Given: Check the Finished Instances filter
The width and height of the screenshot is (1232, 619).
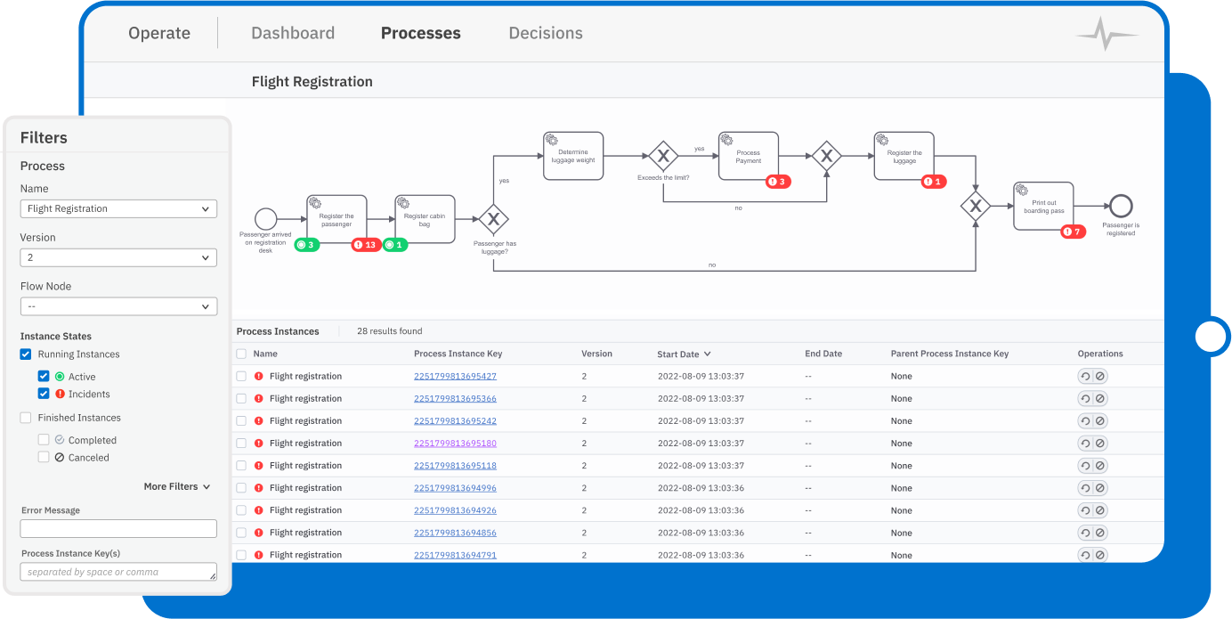Looking at the screenshot, I should [x=26, y=418].
